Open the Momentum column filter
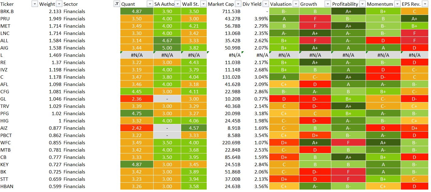Image resolution: width=431 pixels, height=192 pixels. (397, 4)
